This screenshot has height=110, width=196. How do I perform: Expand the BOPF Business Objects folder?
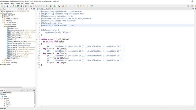pyautogui.click(x=3, y=19)
